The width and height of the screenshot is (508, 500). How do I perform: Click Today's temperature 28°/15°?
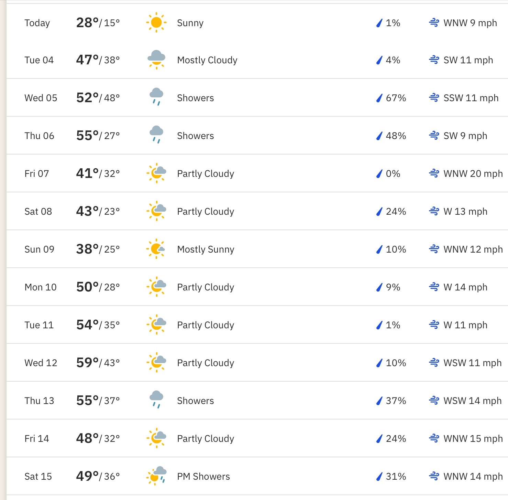(x=98, y=23)
